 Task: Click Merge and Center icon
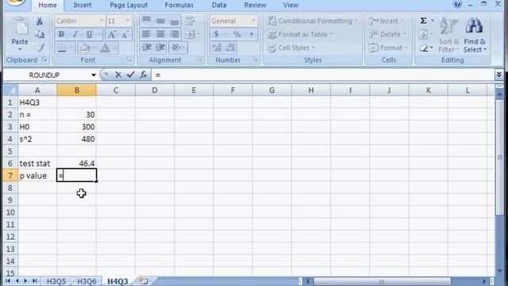(190, 34)
